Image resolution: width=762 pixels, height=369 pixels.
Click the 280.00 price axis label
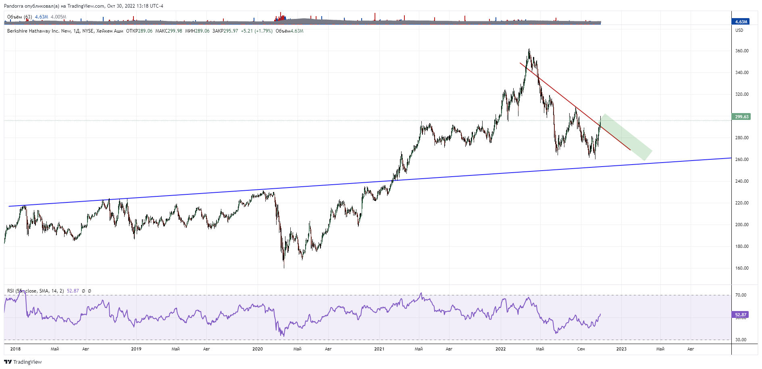click(x=742, y=138)
